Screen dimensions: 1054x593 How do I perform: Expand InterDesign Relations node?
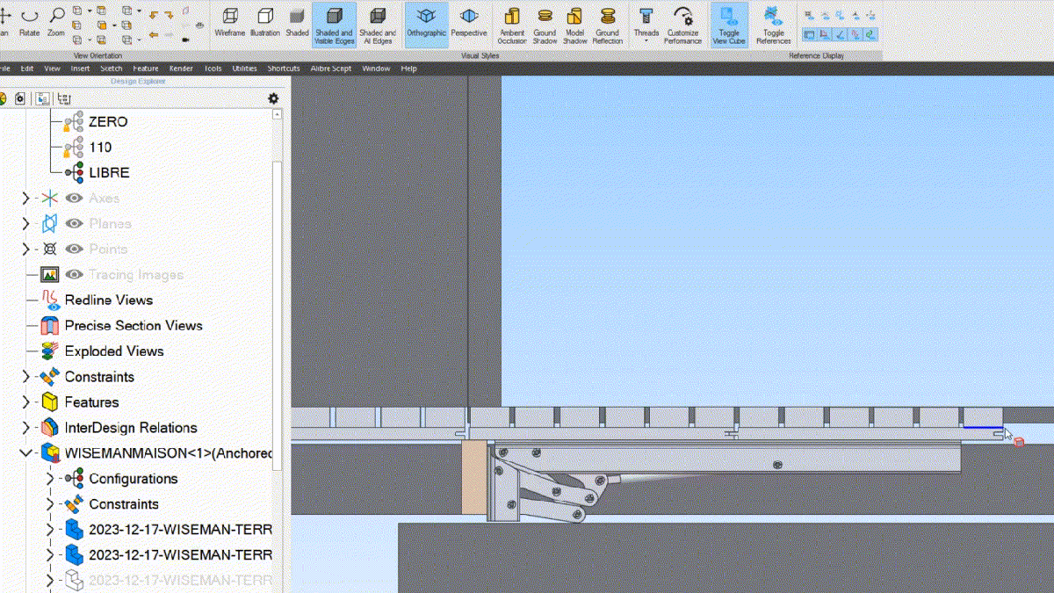click(x=25, y=428)
